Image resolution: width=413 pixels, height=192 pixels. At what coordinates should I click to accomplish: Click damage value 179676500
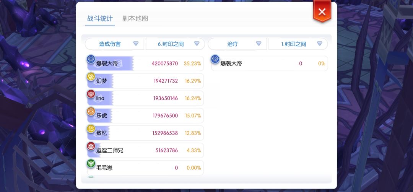(x=166, y=116)
